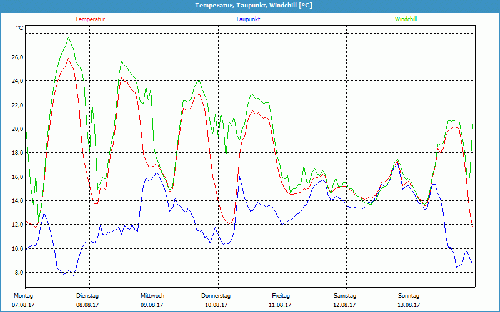Click the '20,0' y-axis value
500x312 pixels.
tap(17, 129)
